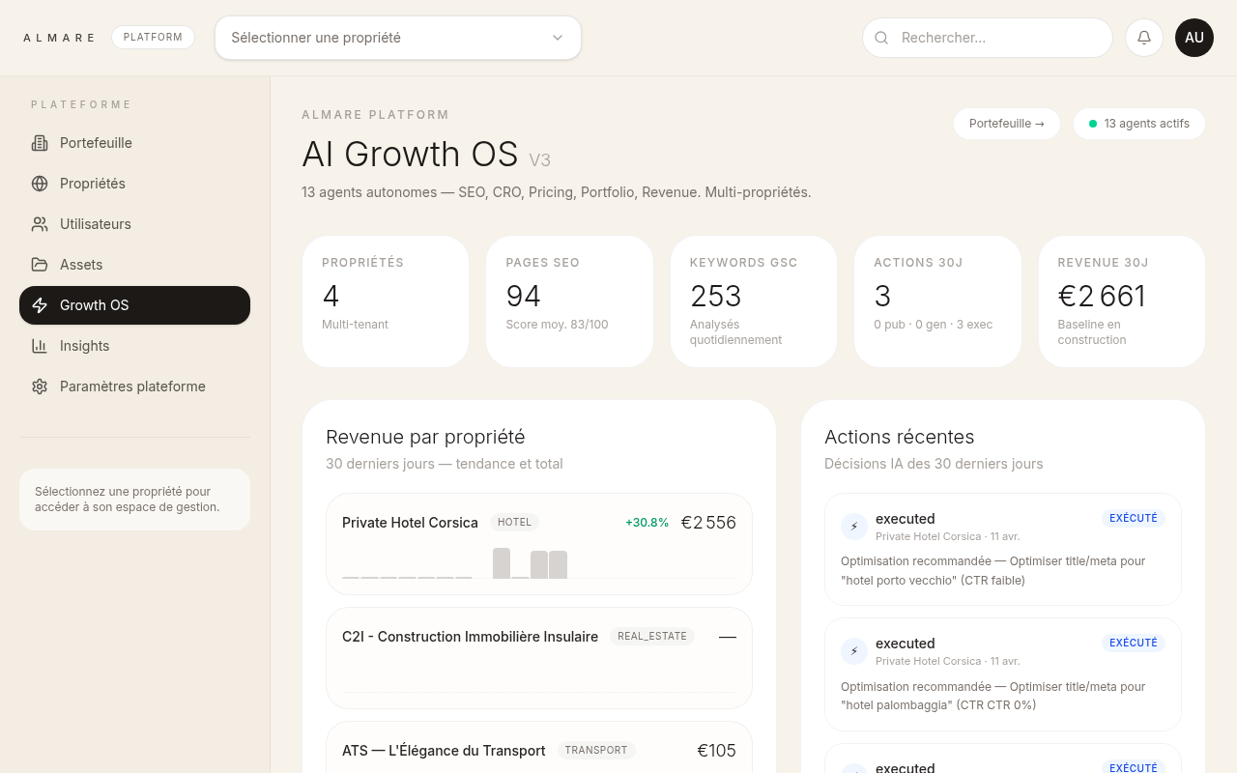This screenshot has width=1237, height=773.
Task: Click the €2 556 revenue amount
Action: [708, 523]
